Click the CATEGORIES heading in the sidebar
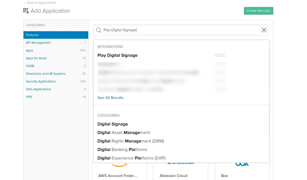The width and height of the screenshot is (307, 180). pos(35,25)
